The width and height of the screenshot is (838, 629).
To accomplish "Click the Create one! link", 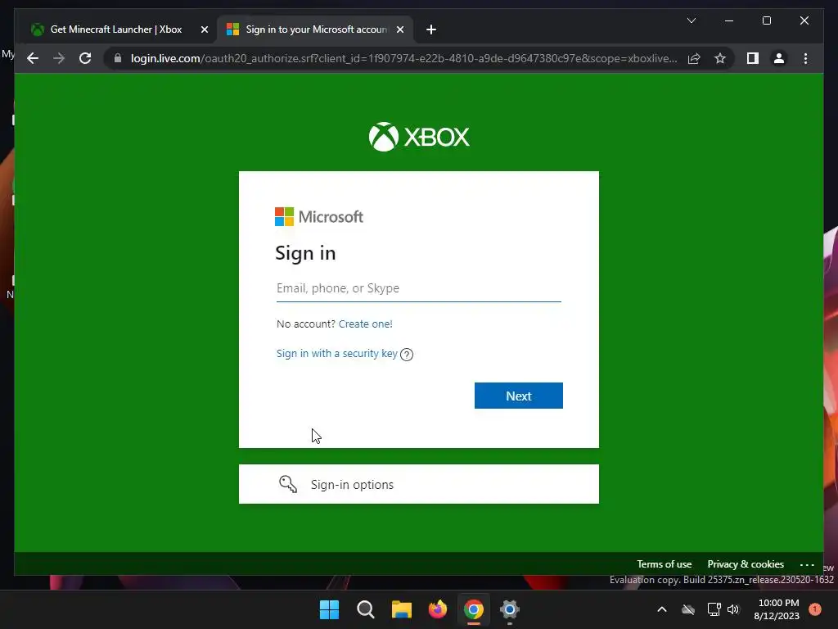I will (x=366, y=324).
